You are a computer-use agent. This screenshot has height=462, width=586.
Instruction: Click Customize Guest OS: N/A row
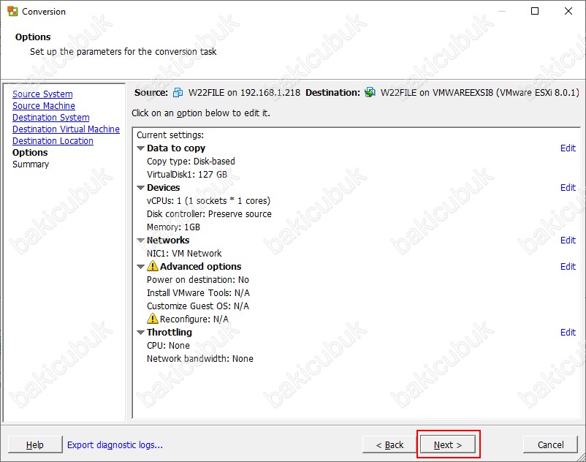coord(198,306)
